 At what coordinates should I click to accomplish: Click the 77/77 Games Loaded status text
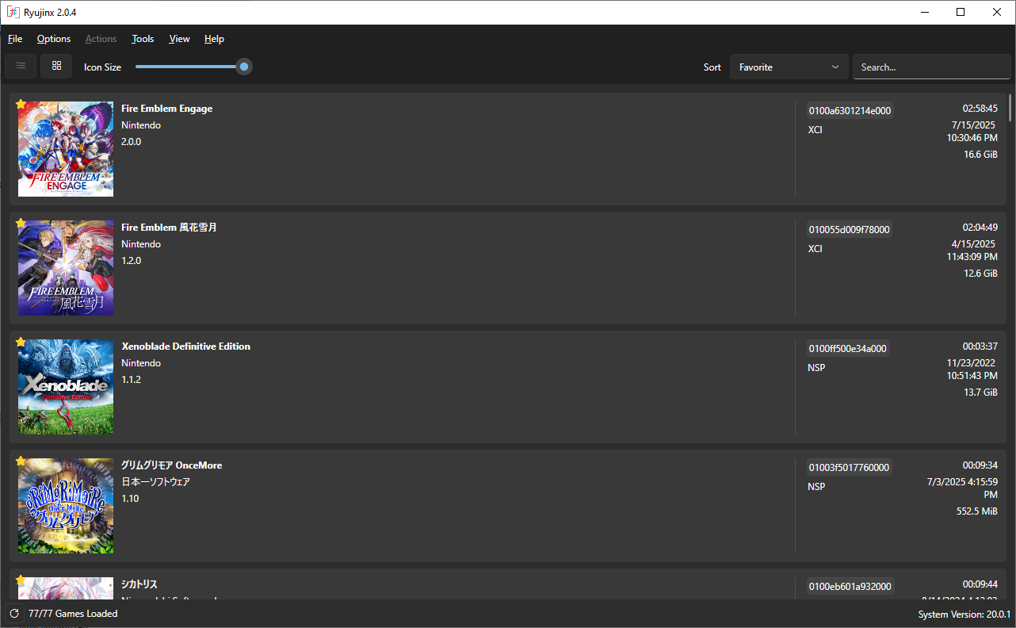[73, 614]
